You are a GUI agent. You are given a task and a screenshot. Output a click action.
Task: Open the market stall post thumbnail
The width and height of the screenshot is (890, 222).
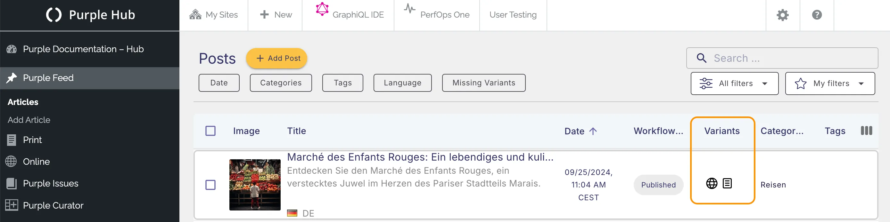pyautogui.click(x=255, y=185)
